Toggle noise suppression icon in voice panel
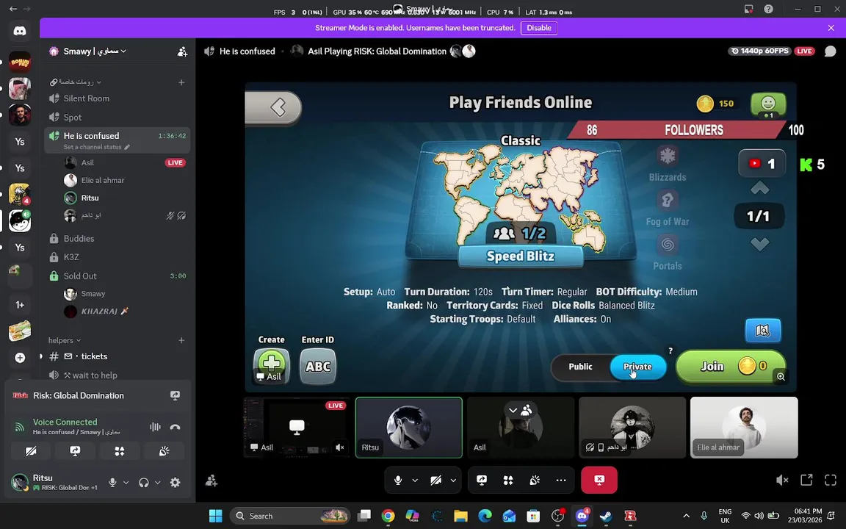The width and height of the screenshot is (846, 529). tap(156, 427)
